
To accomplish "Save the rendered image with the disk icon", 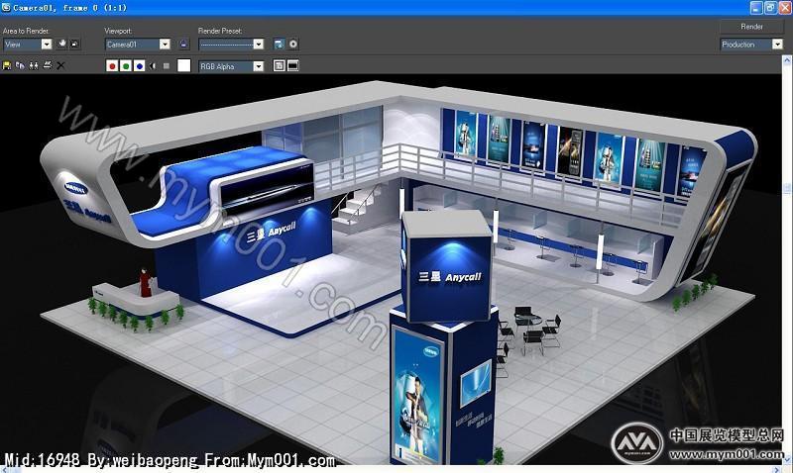I will [7, 65].
